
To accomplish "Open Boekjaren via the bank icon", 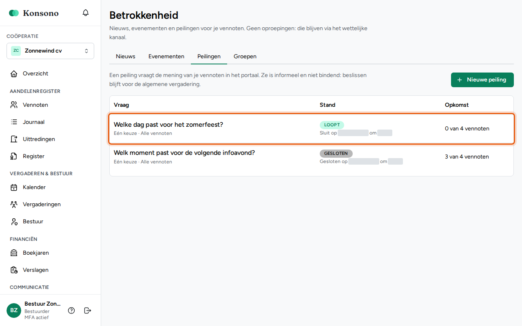I will click(x=14, y=253).
